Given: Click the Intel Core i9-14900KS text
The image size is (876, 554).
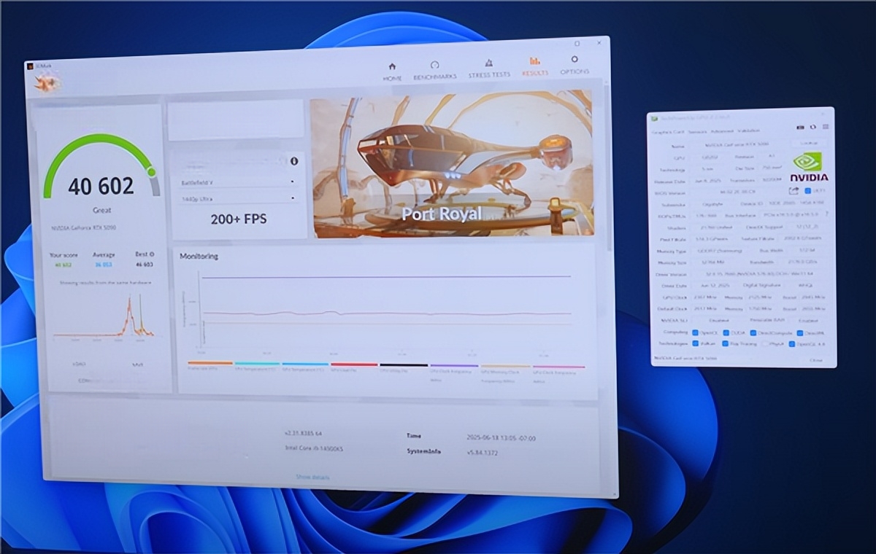Looking at the screenshot, I should pyautogui.click(x=314, y=448).
